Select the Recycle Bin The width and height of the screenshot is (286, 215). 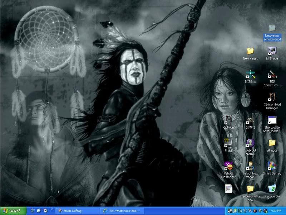(x=272, y=188)
